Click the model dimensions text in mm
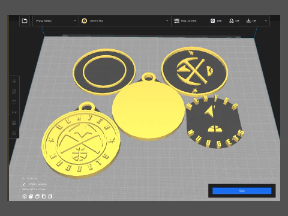 [34, 189]
